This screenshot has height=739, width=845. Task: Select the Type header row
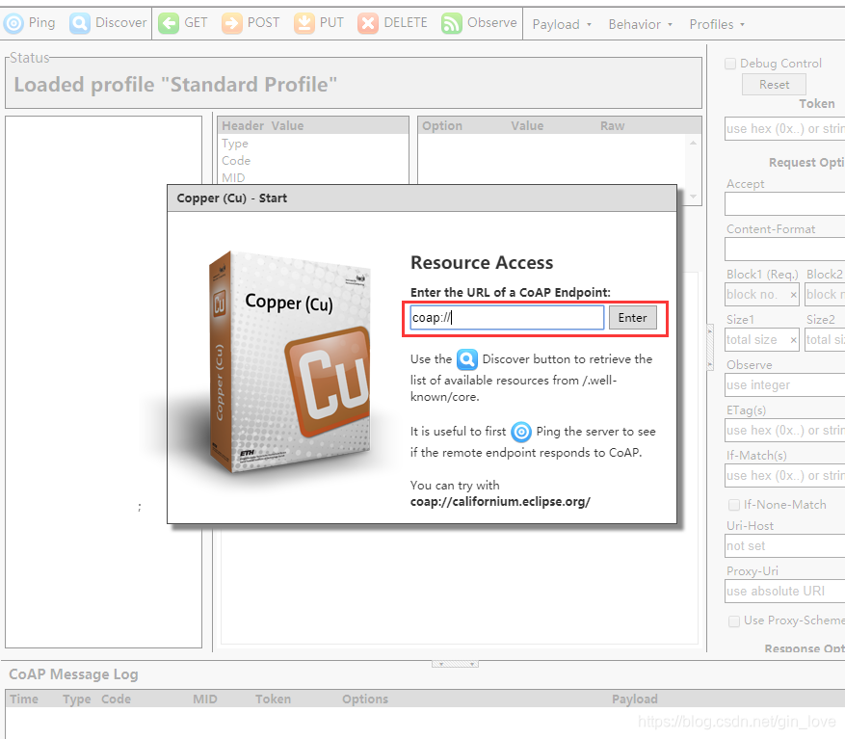click(x=313, y=144)
